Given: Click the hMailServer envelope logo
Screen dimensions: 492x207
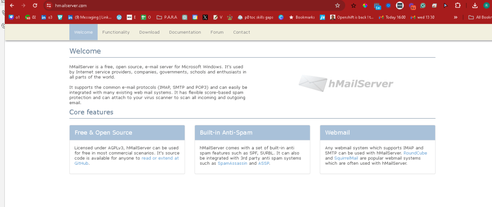Looking at the screenshot, I should click(x=346, y=83).
